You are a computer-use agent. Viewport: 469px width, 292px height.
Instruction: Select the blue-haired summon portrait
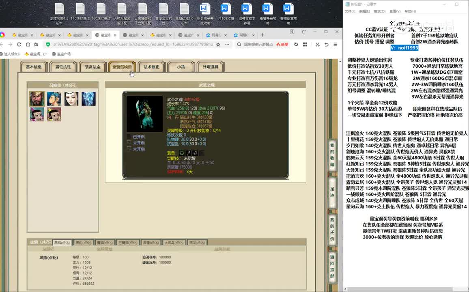[x=54, y=99]
